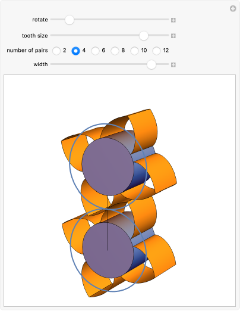The image size is (240, 311).
Task: Click the lower gear's purple disc face
Action: [x=108, y=250]
